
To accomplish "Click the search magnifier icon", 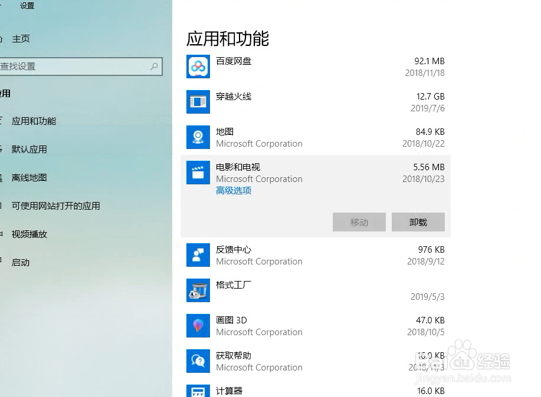I will point(154,66).
